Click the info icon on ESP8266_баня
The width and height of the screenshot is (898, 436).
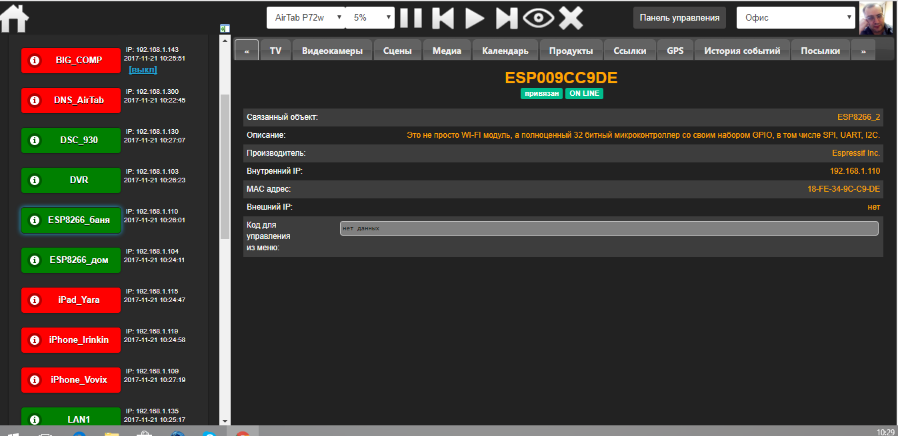(35, 220)
